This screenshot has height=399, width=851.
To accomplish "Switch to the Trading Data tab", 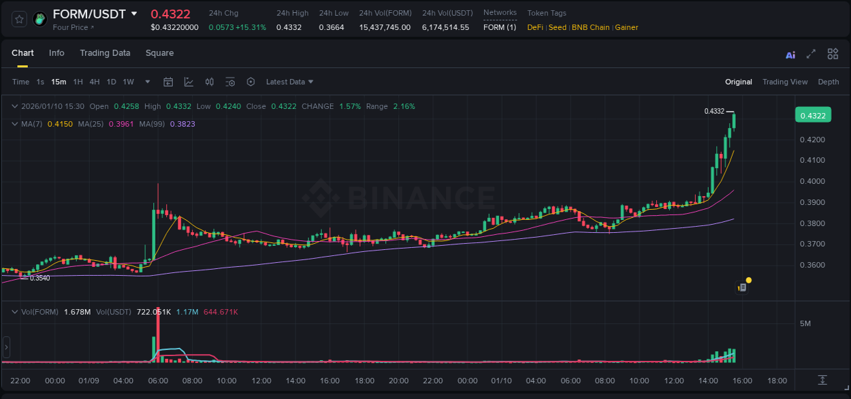I will tap(105, 53).
